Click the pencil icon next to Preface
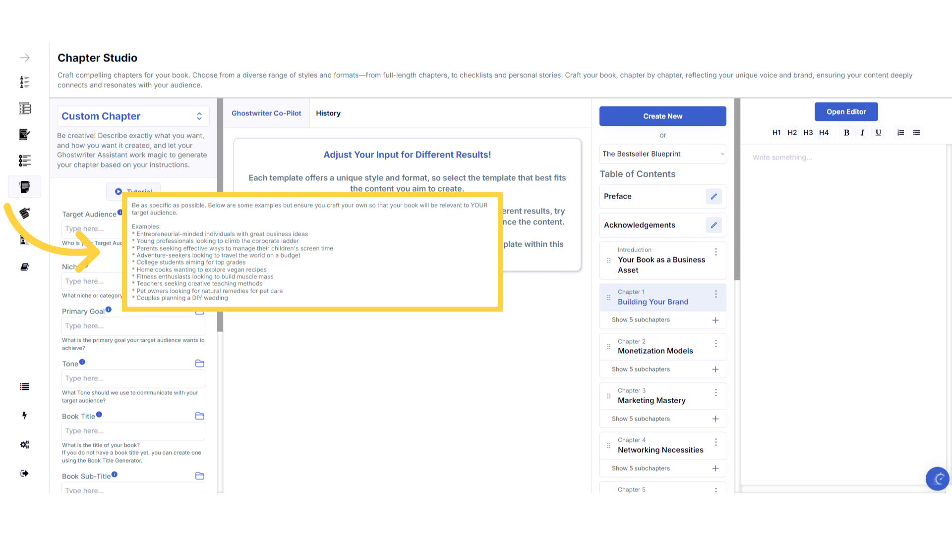 tap(714, 197)
